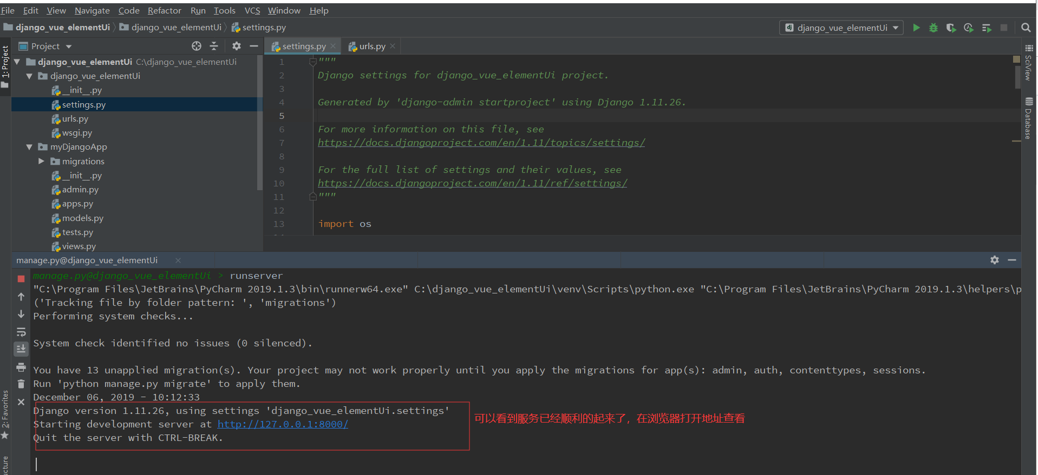The height and width of the screenshot is (475, 1038).
Task: Open the Tools menu
Action: pyautogui.click(x=224, y=10)
